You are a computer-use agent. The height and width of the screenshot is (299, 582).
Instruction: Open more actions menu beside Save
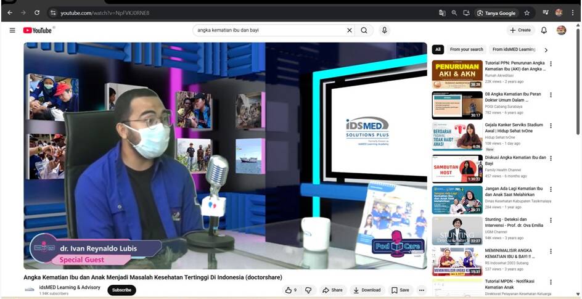422,290
